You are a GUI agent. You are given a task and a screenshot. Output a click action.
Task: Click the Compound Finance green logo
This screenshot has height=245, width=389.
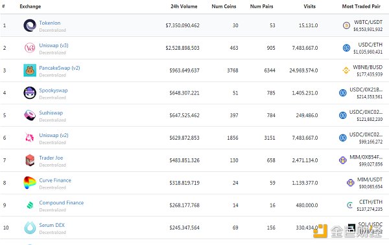click(30, 205)
